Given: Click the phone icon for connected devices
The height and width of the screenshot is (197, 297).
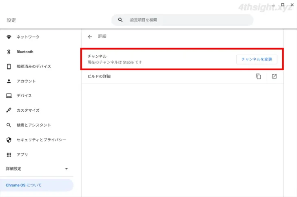Looking at the screenshot, I should (9, 66).
